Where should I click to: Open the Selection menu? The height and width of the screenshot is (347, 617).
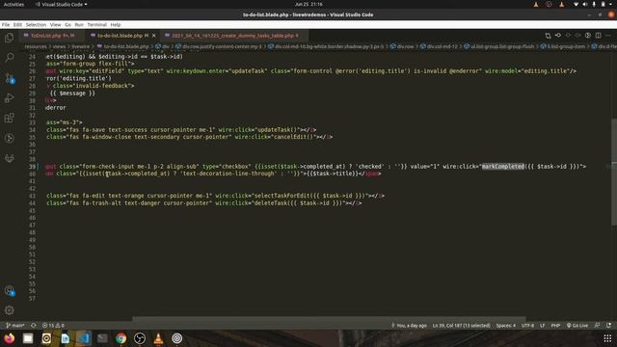tap(36, 24)
